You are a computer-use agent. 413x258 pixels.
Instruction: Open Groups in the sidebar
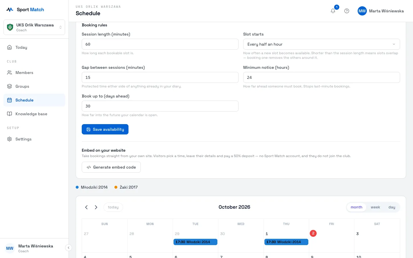34,86
